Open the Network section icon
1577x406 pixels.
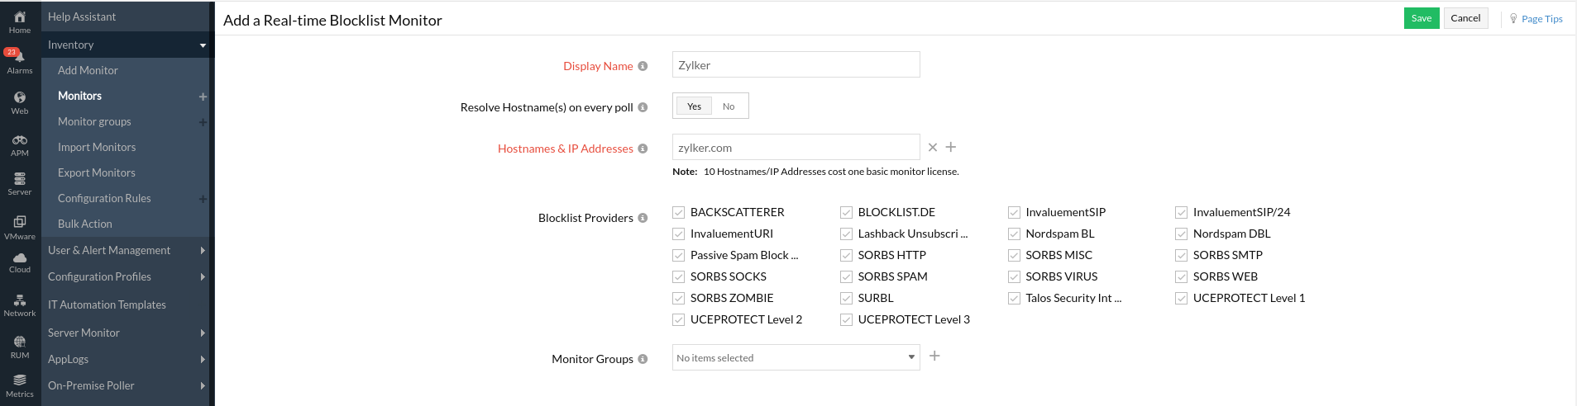(x=20, y=303)
